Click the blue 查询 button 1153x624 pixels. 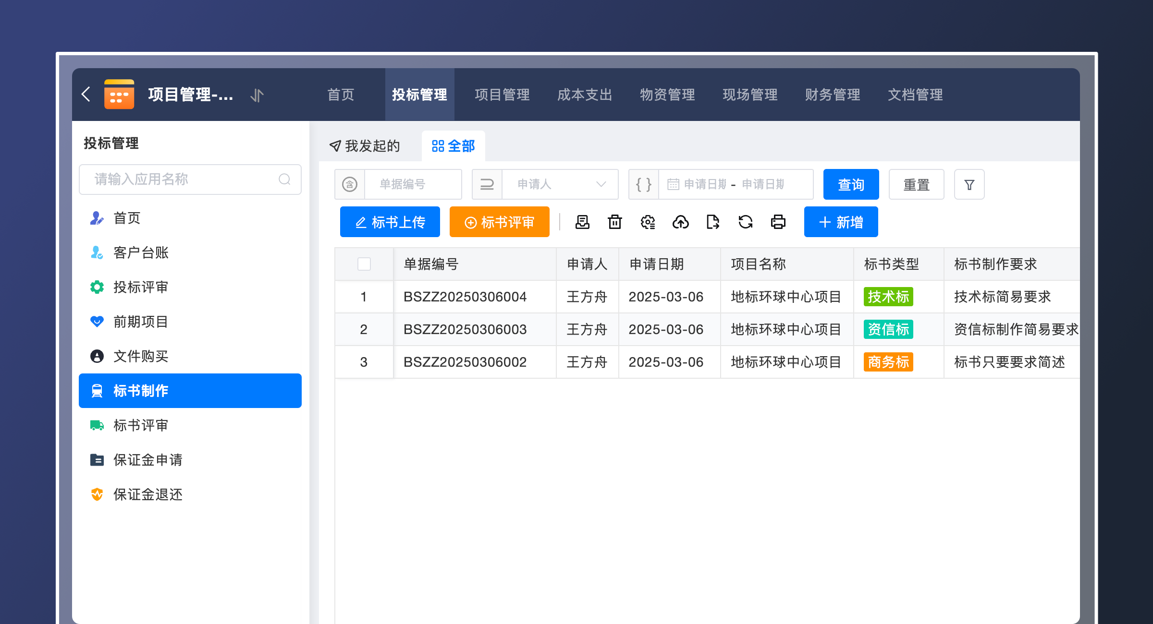coord(851,184)
